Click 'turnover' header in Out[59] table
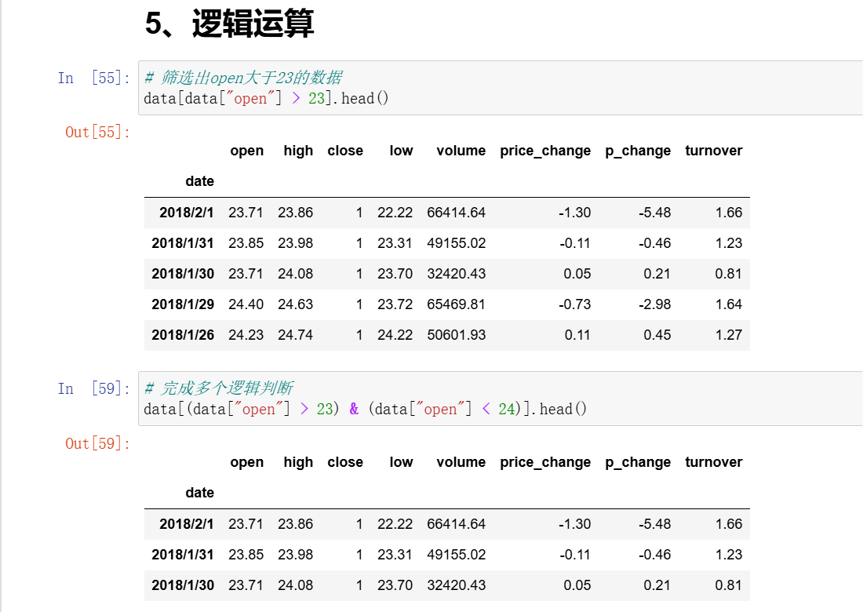This screenshot has height=612, width=863. pyautogui.click(x=714, y=462)
